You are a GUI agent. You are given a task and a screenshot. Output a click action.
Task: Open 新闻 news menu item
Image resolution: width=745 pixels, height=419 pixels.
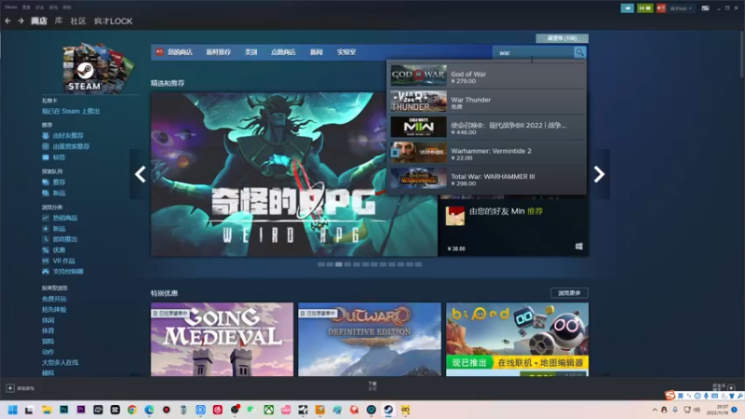tap(317, 52)
